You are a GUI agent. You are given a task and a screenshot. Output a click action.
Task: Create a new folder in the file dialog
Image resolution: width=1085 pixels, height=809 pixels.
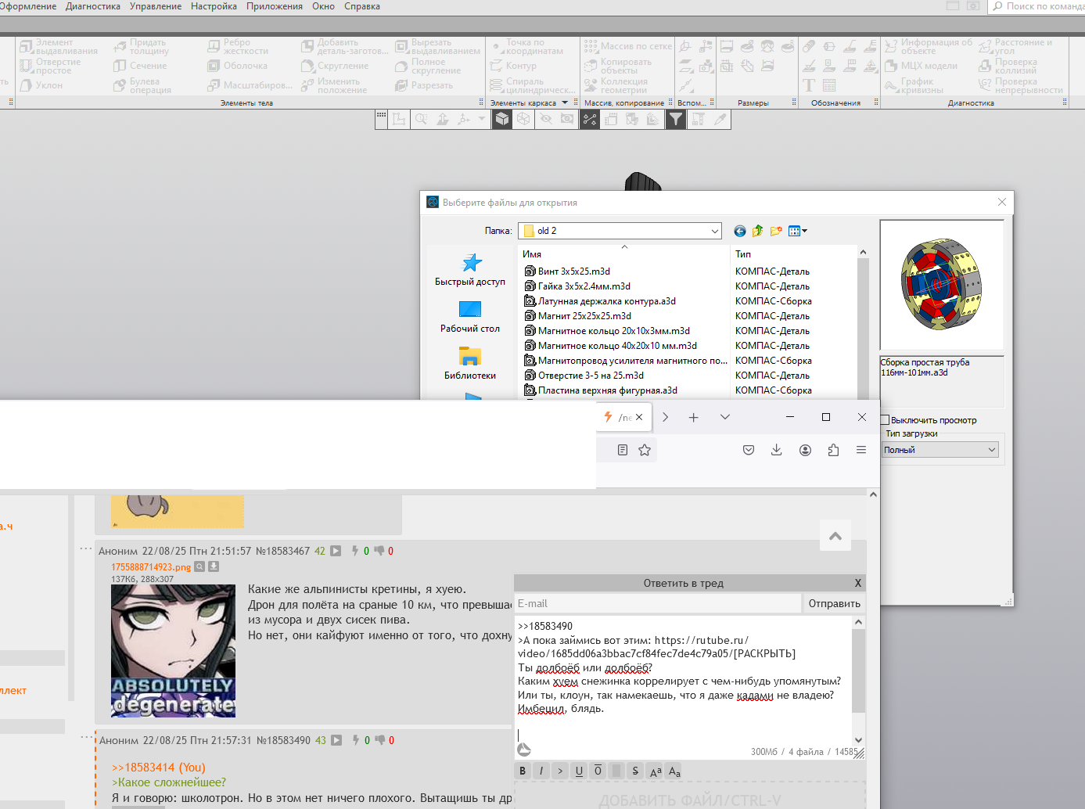point(776,231)
